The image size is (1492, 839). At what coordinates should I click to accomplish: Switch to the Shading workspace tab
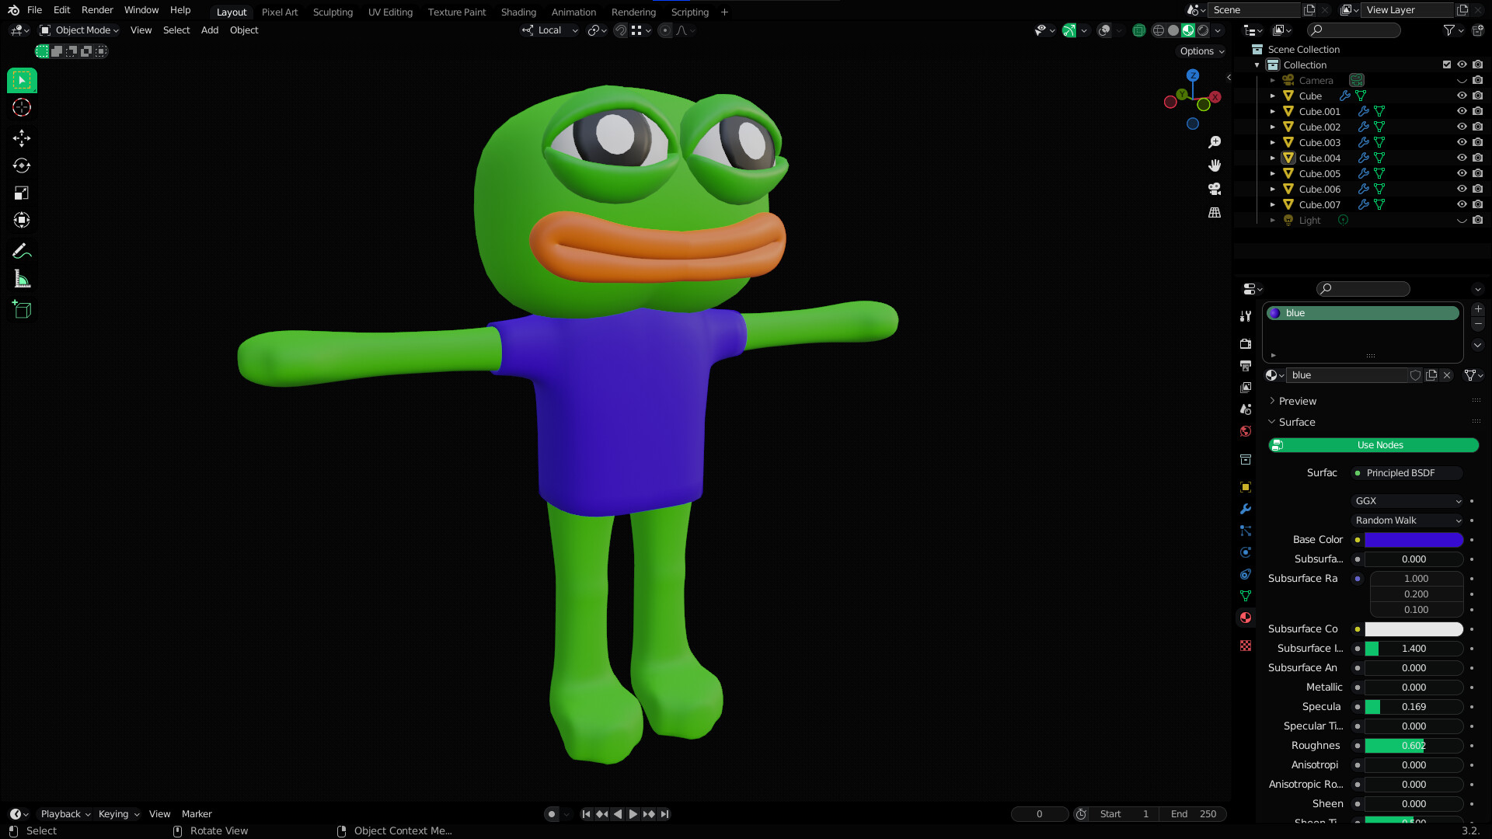[x=518, y=12]
